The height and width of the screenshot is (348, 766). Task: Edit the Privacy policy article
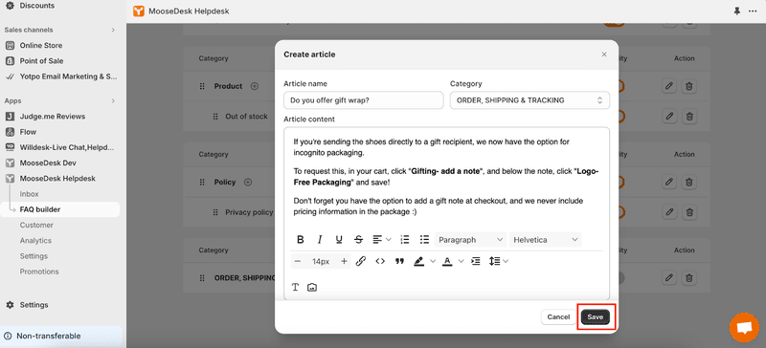[669, 212]
